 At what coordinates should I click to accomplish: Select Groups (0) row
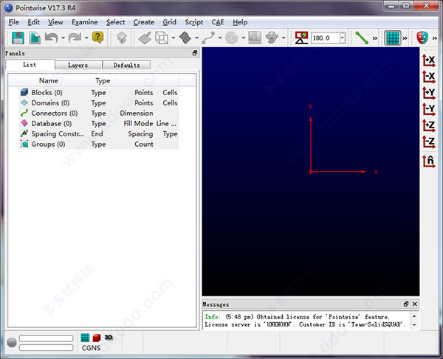[x=99, y=144]
